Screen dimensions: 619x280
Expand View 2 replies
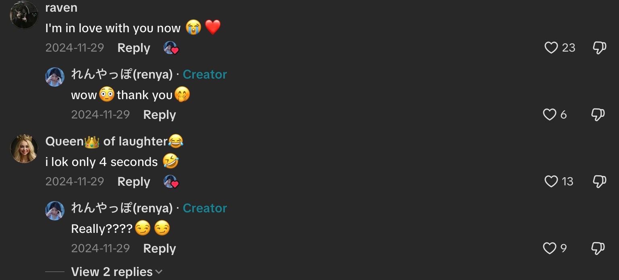click(112, 272)
